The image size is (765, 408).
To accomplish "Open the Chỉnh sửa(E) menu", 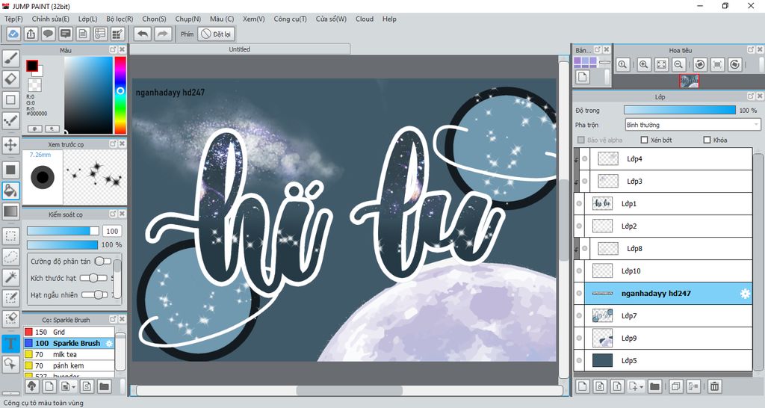I will tap(51, 19).
